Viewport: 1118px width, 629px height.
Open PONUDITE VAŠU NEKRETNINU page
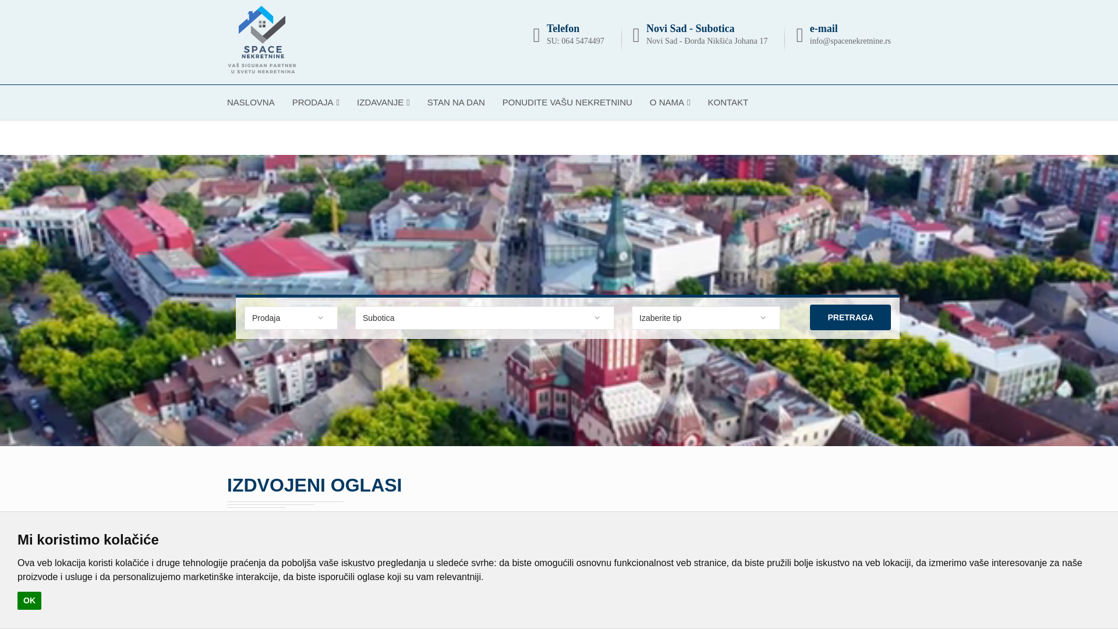click(567, 103)
